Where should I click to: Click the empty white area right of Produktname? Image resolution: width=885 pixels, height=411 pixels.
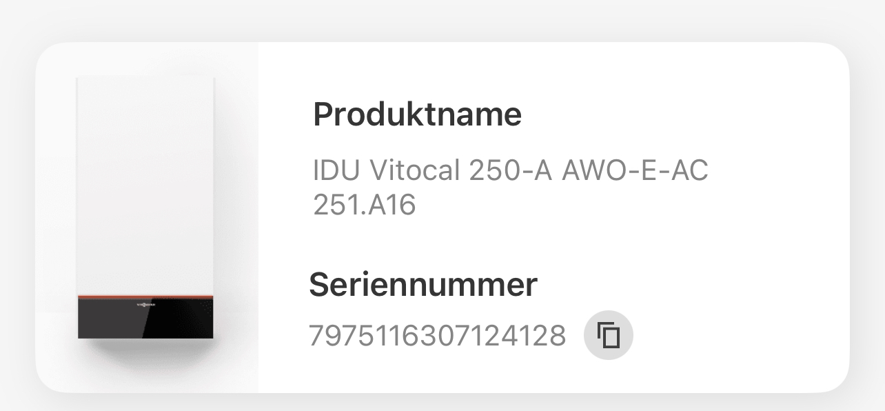[682, 114]
